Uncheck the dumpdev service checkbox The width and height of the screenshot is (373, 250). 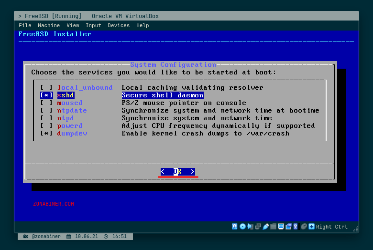(x=46, y=133)
